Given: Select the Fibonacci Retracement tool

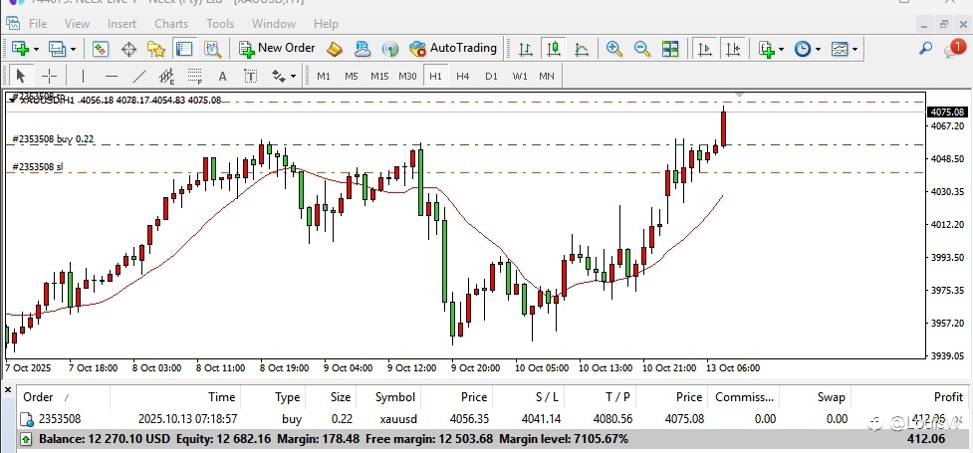Looking at the screenshot, I should pos(195,77).
